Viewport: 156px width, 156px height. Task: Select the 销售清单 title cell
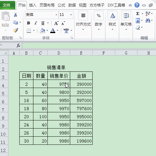click(56, 67)
